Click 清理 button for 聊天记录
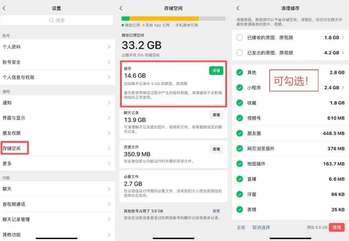Viewport: 349px width, 241px height. pyautogui.click(x=216, y=115)
